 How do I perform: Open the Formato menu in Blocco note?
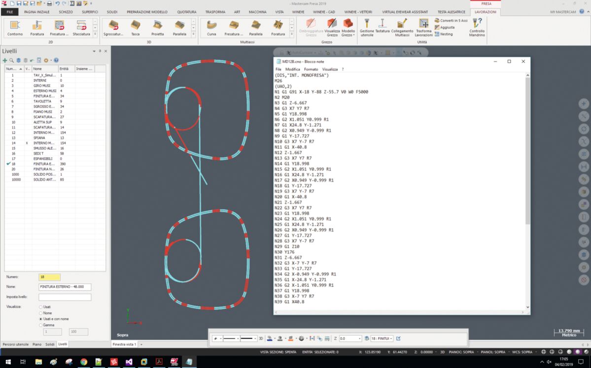pos(311,69)
